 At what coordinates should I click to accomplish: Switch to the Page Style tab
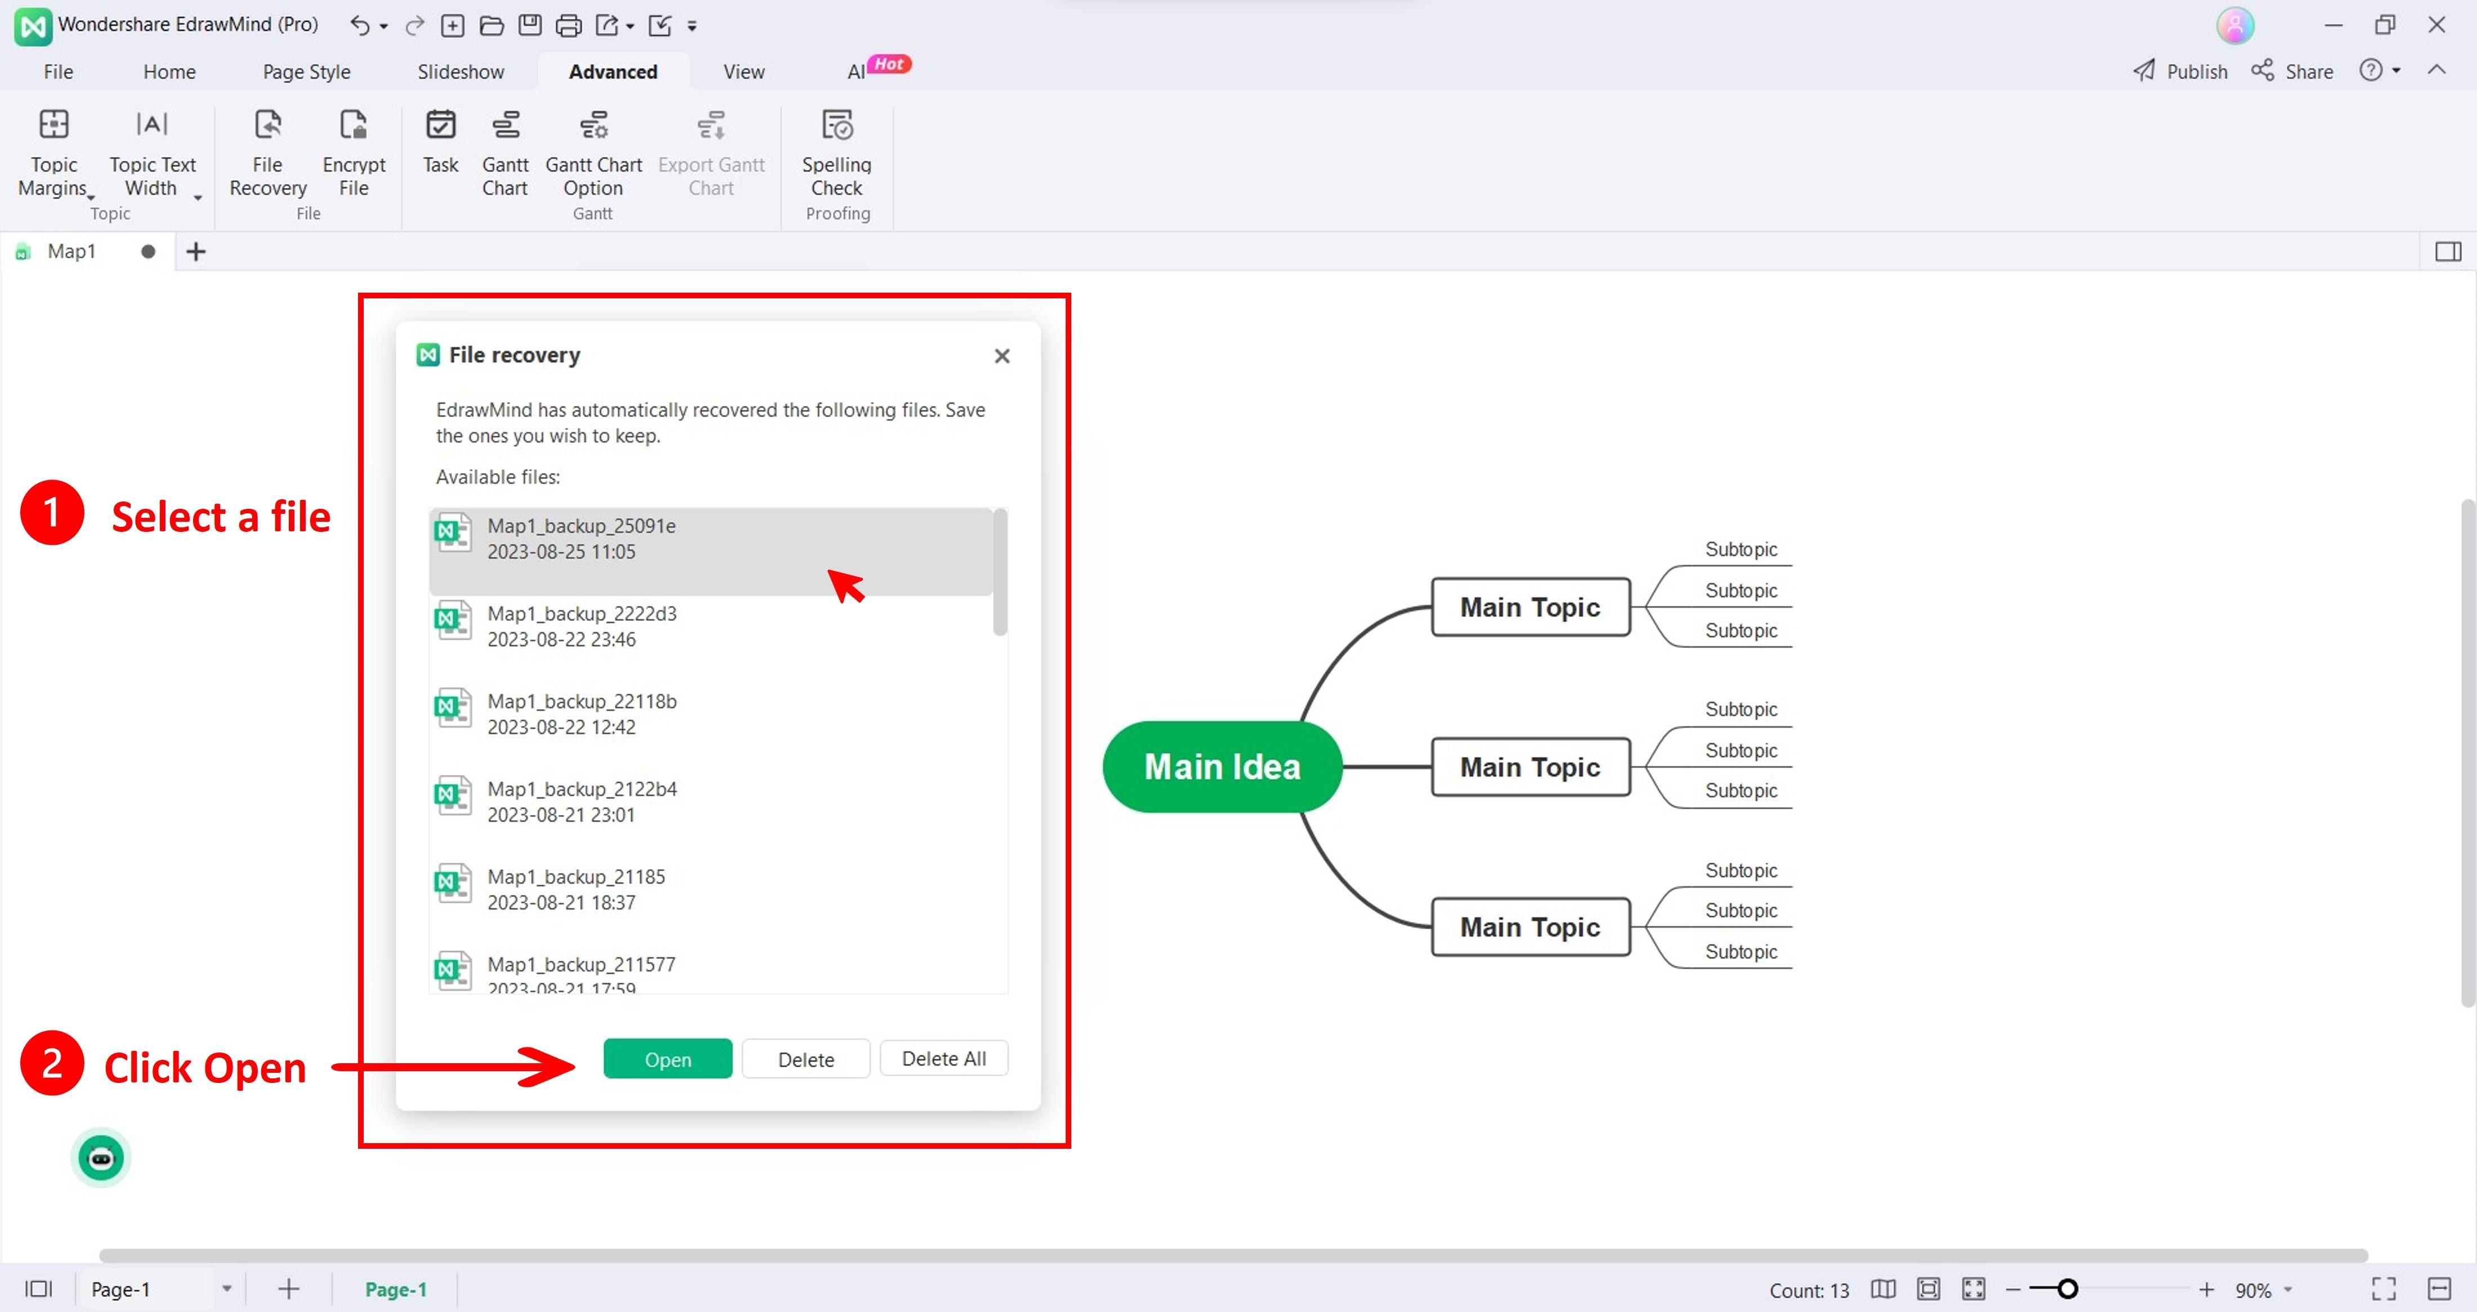pyautogui.click(x=306, y=72)
